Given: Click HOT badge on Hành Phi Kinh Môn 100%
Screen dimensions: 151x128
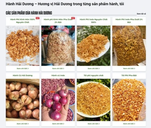Looking at the screenshot, I should [x=38, y=18].
